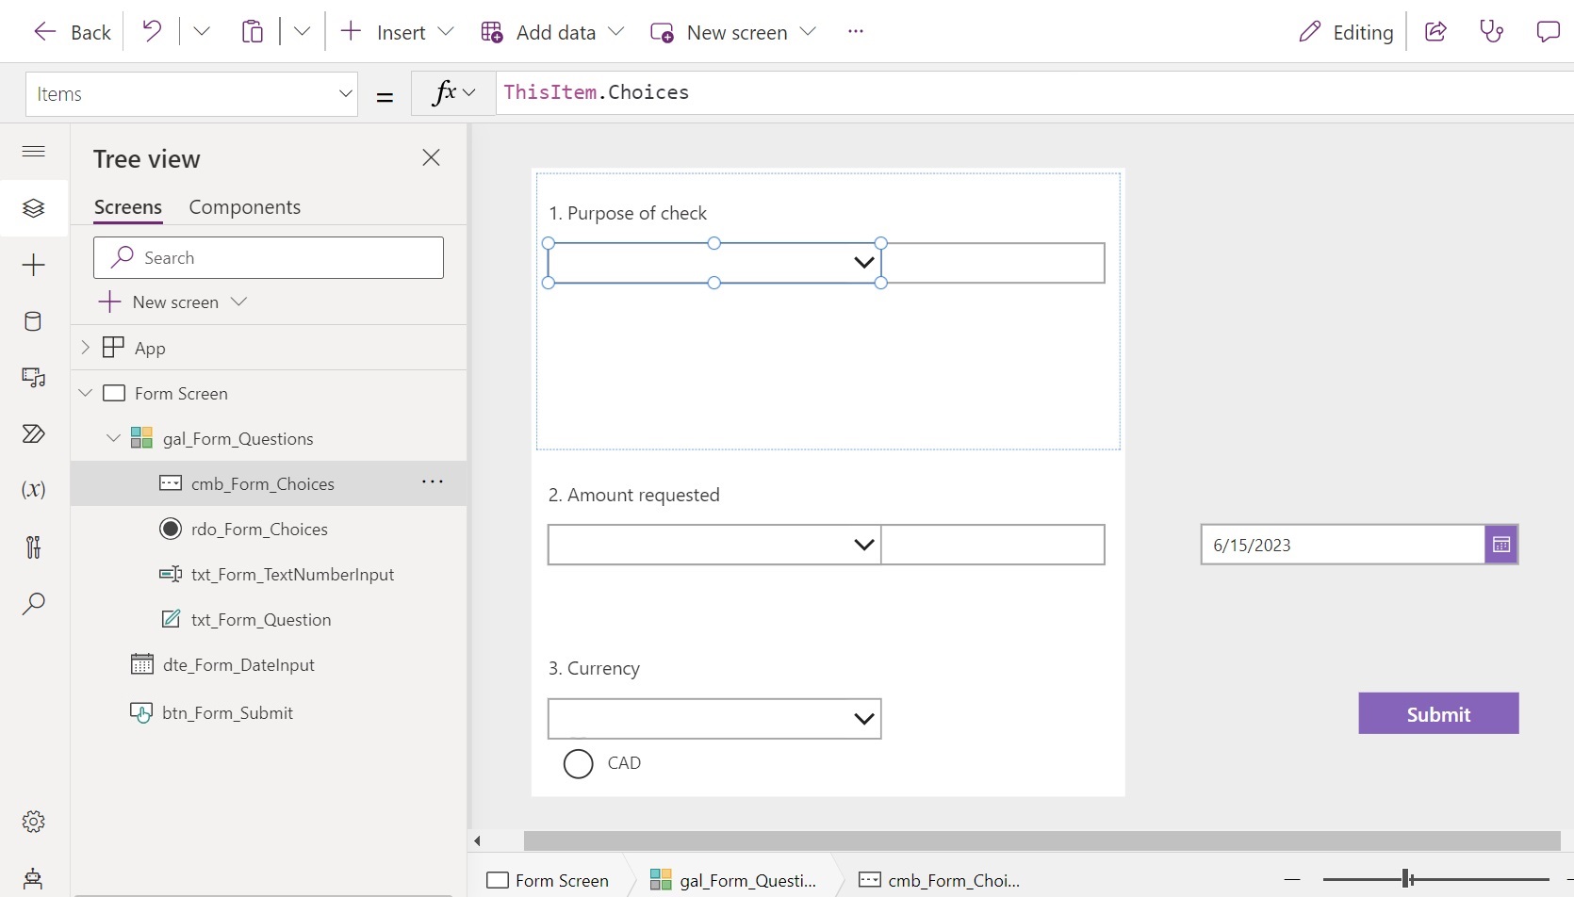Switch to the Components tab
The height and width of the screenshot is (897, 1574).
coord(244,206)
